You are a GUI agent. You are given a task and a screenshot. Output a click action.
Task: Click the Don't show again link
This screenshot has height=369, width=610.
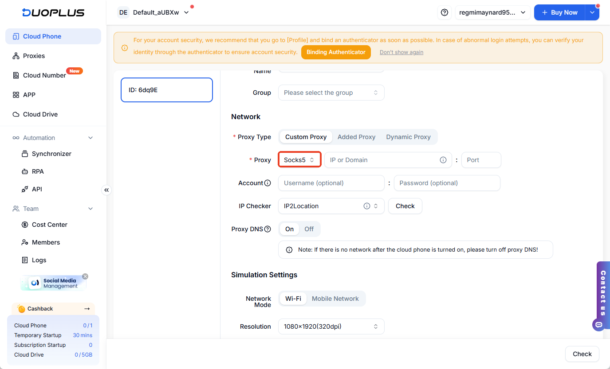tap(401, 52)
